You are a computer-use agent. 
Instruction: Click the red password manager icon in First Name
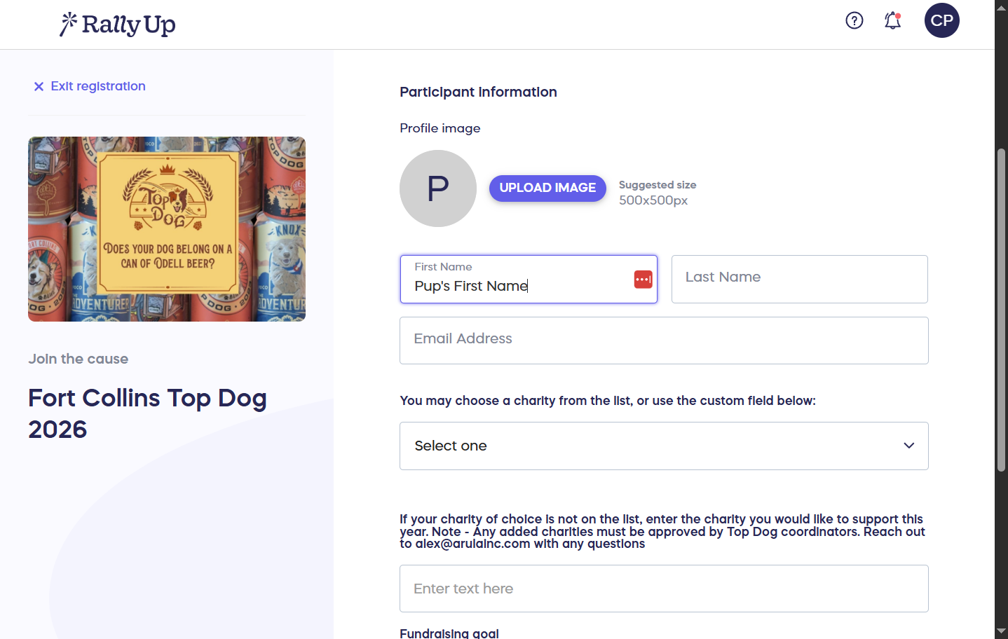coord(643,280)
